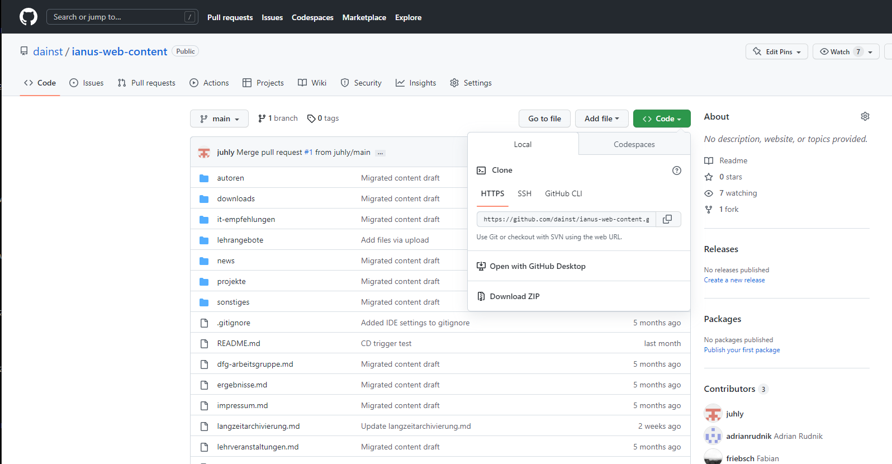
Task: Click the it-empfehlungen folder icon
Action: [x=204, y=220]
